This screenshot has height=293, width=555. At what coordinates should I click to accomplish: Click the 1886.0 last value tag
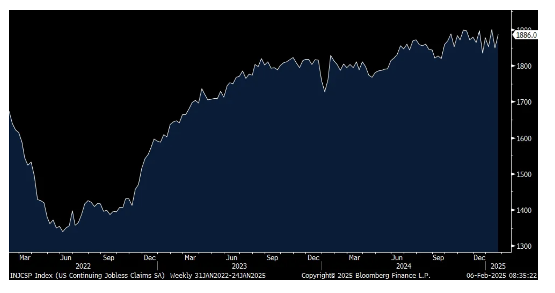(x=526, y=35)
